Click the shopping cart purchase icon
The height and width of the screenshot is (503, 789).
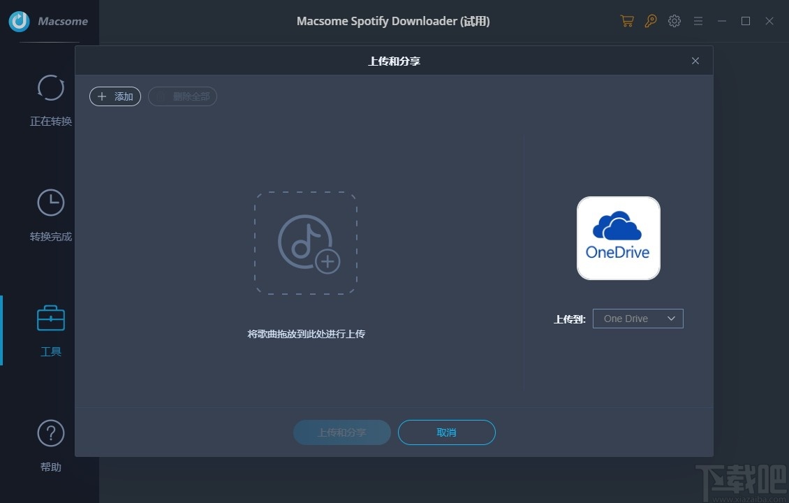click(x=626, y=21)
